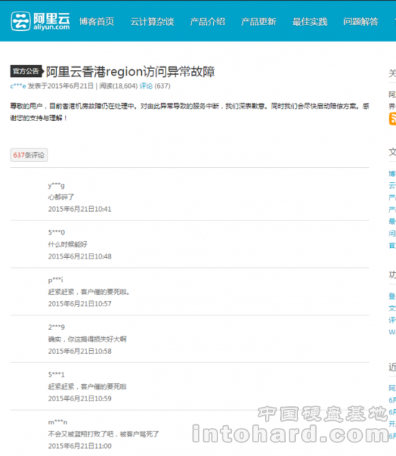
Task: Click the Aliyun logo
Action: pyautogui.click(x=40, y=21)
